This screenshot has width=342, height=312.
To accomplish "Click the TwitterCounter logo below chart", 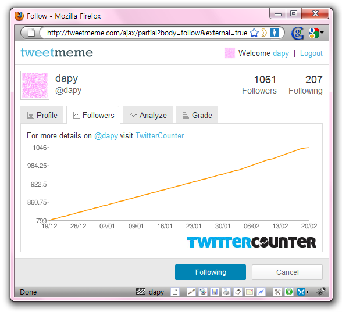I will tap(252, 242).
